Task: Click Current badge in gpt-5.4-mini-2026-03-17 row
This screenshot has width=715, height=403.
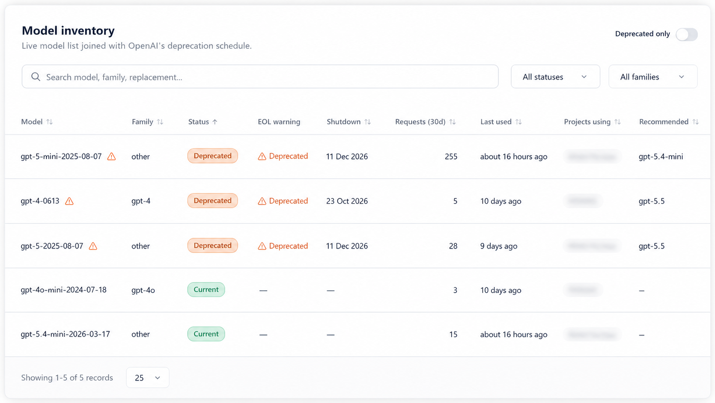Action: tap(206, 334)
